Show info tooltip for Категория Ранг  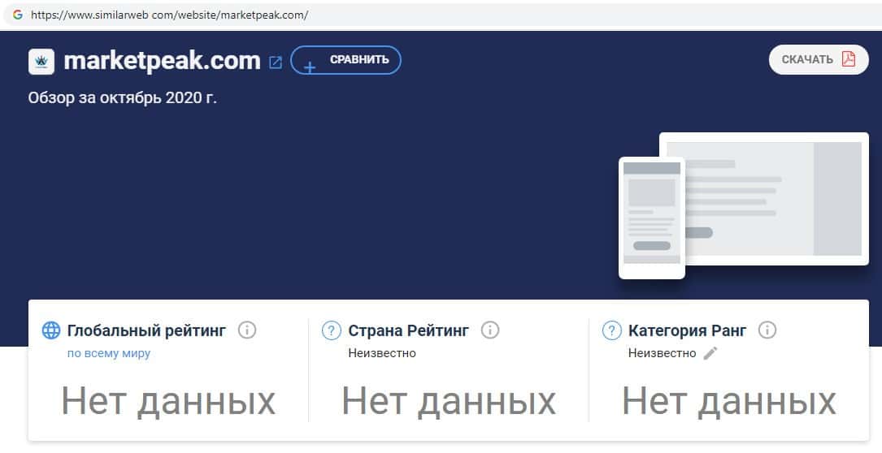(x=767, y=330)
